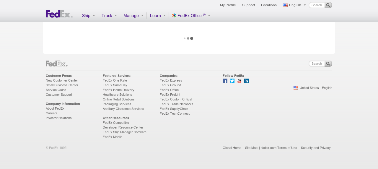Open the English language dropdown
Viewport: 378px width, 169px height.
(x=294, y=5)
